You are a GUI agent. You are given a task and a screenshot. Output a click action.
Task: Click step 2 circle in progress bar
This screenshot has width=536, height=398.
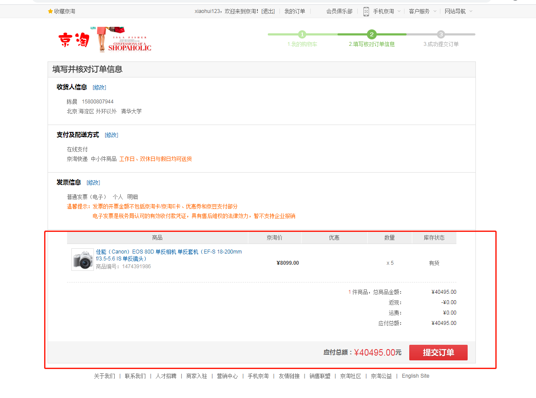(372, 34)
